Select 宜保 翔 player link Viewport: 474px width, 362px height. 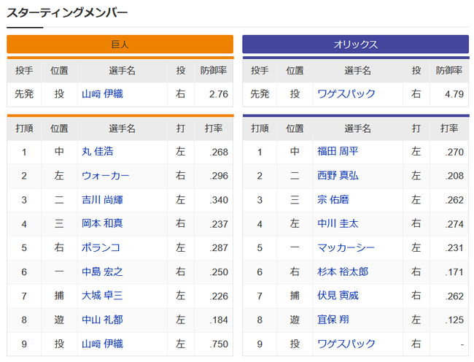[x=333, y=320]
